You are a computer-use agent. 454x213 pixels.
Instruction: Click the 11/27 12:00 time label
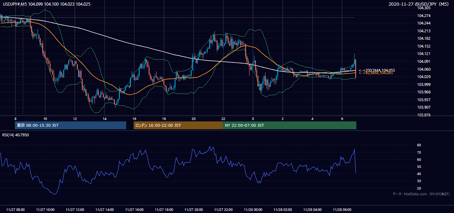[75, 210]
